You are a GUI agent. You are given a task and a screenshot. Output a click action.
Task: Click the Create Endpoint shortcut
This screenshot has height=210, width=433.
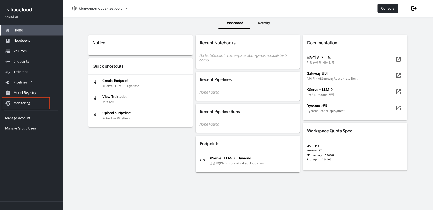point(140,83)
